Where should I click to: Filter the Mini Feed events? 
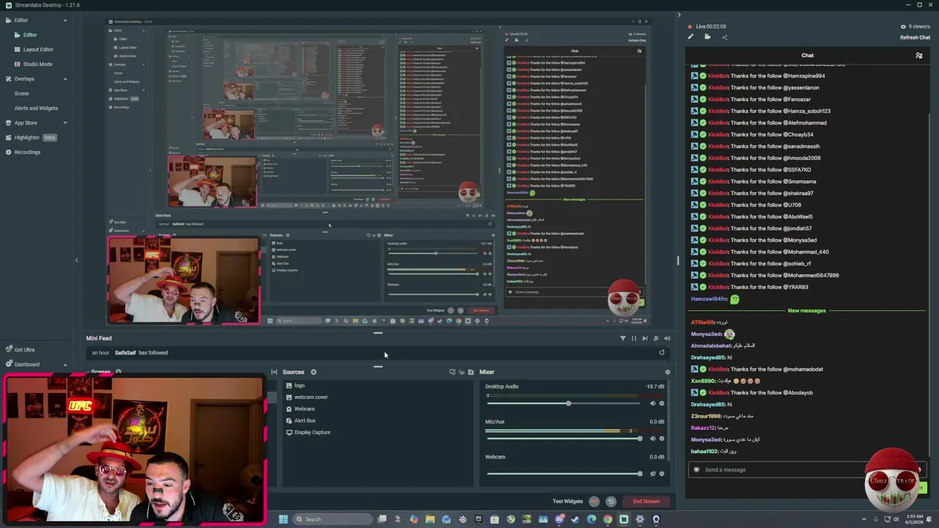click(623, 338)
